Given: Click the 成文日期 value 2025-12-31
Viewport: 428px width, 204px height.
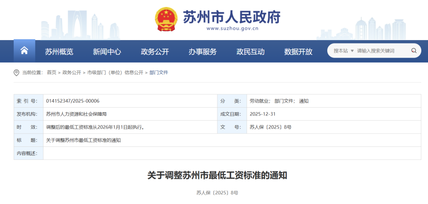Looking at the screenshot, I should (x=262, y=114).
